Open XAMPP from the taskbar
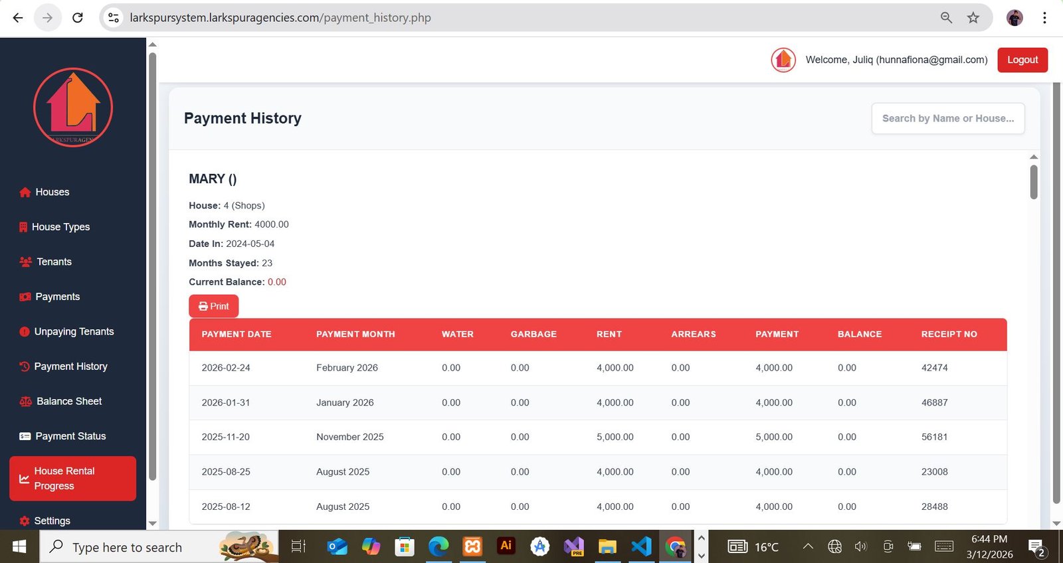This screenshot has height=563, width=1063. 472,546
